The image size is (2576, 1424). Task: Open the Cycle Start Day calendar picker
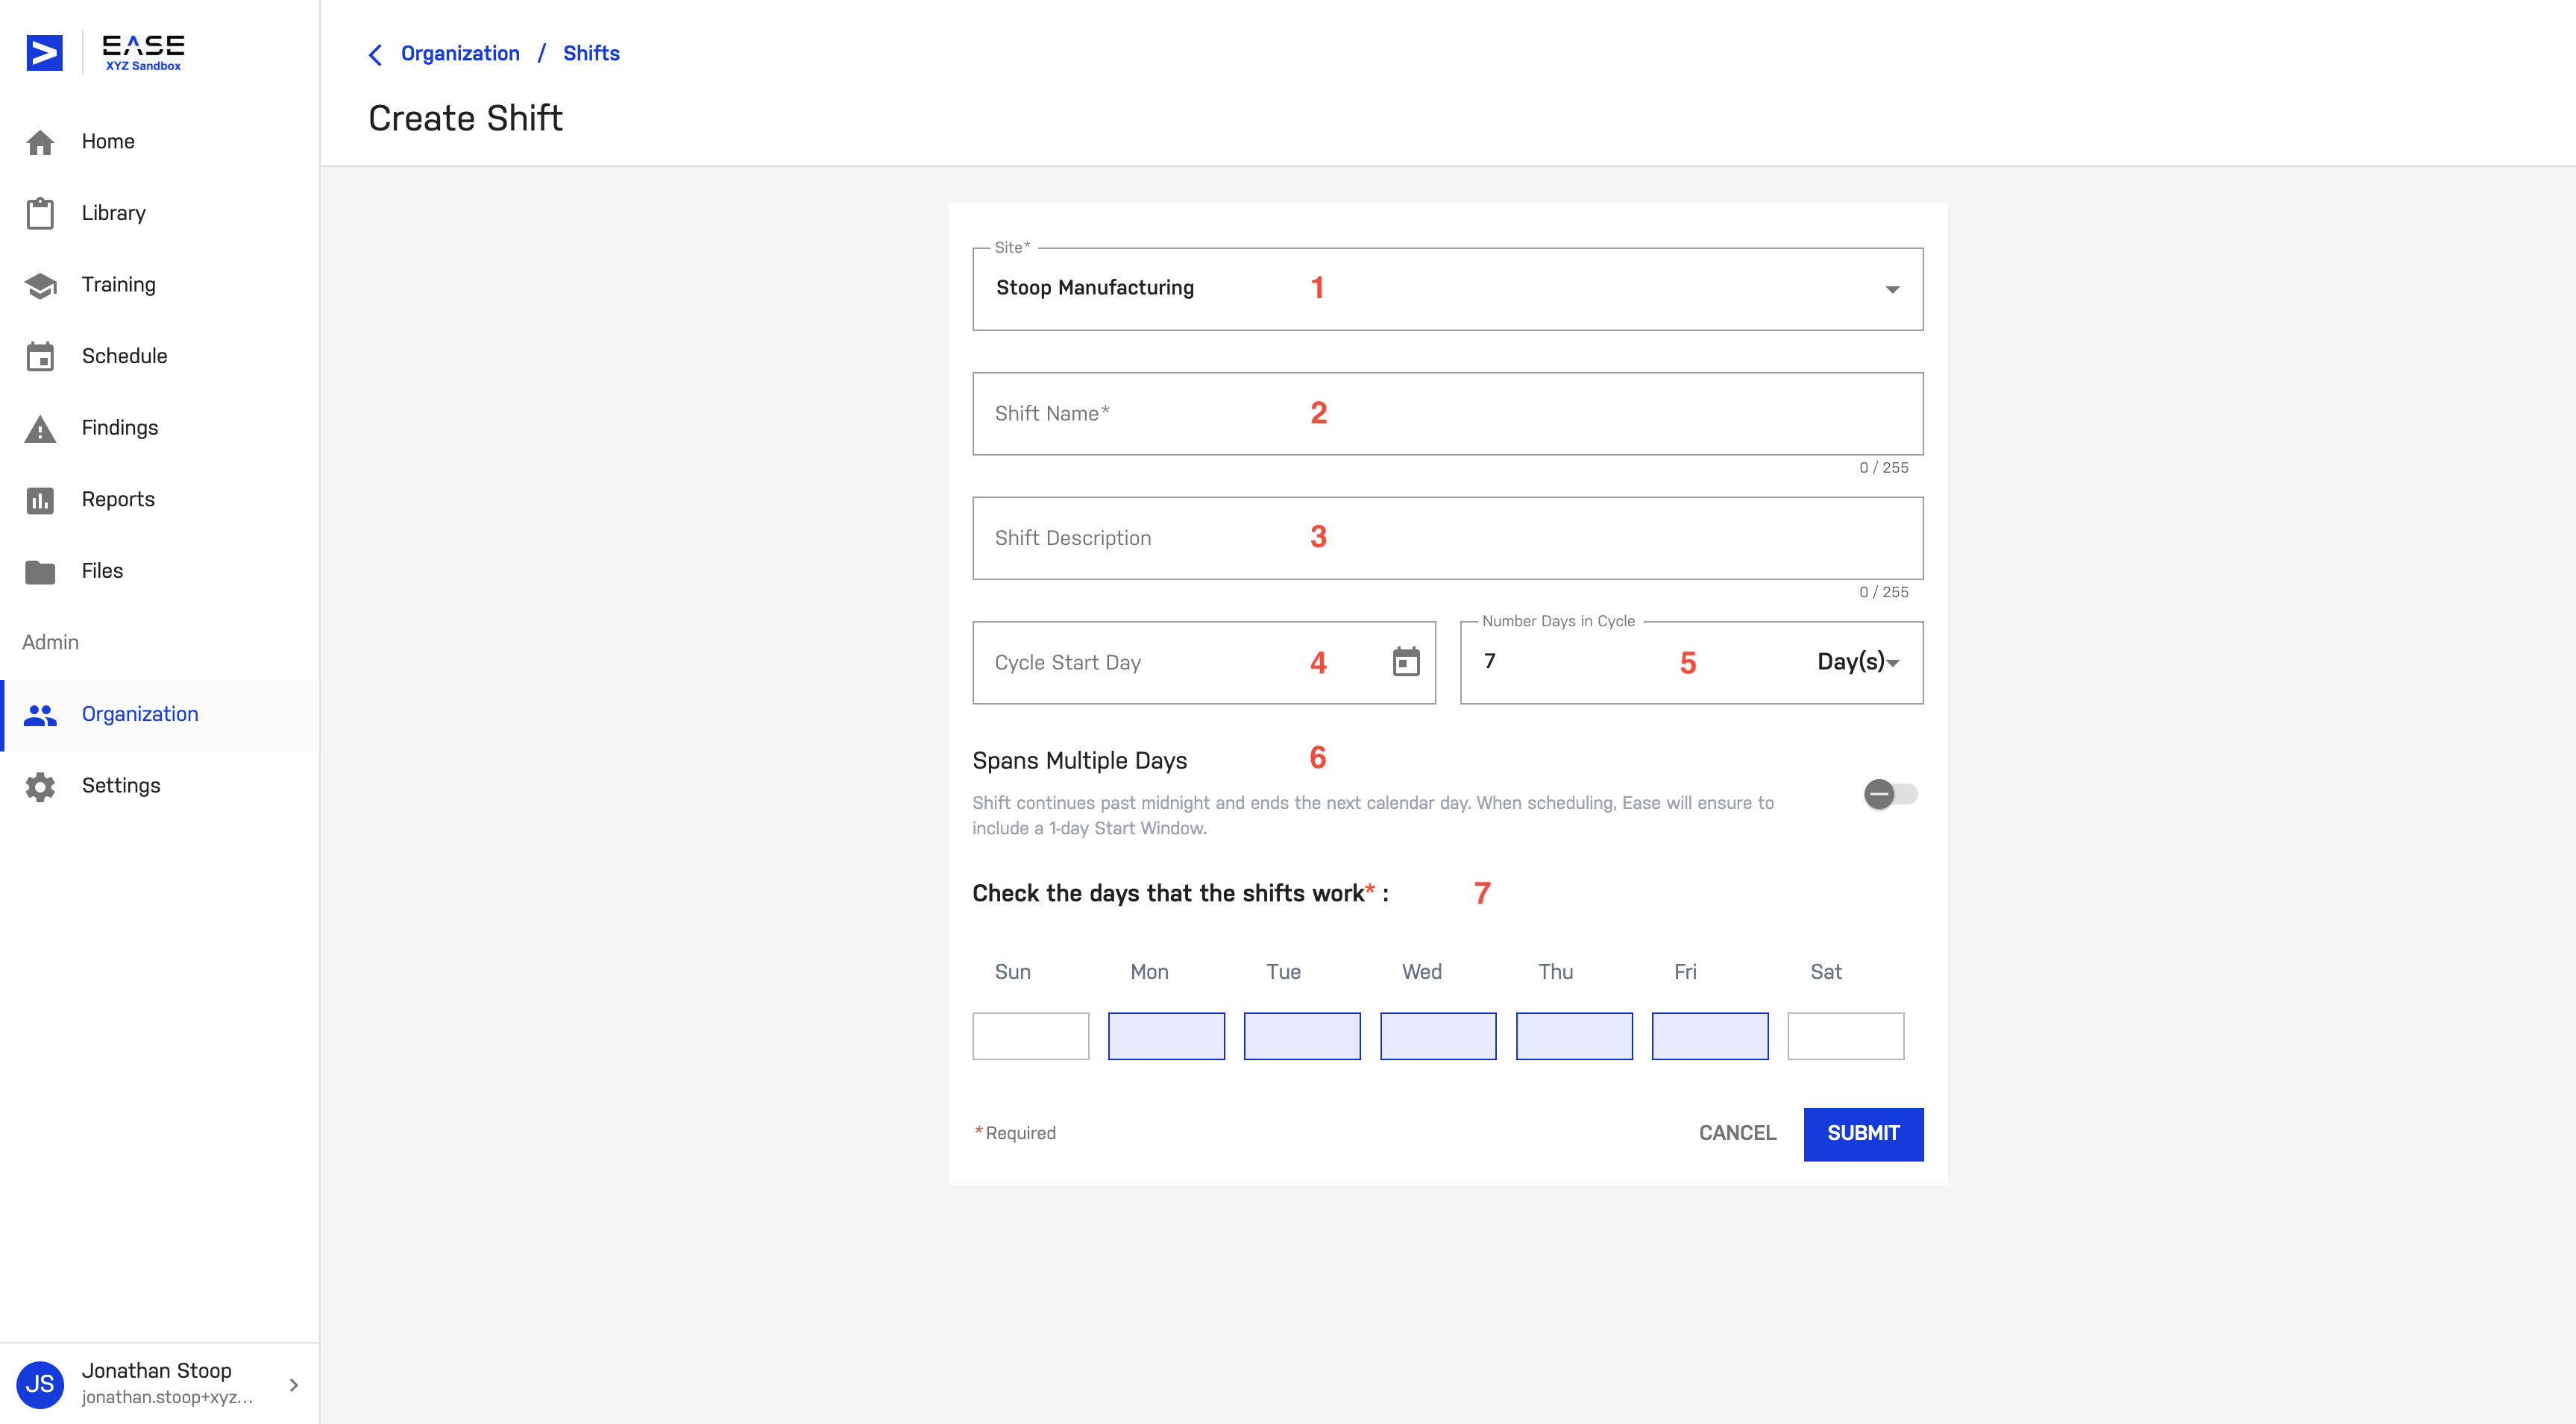pos(1406,661)
